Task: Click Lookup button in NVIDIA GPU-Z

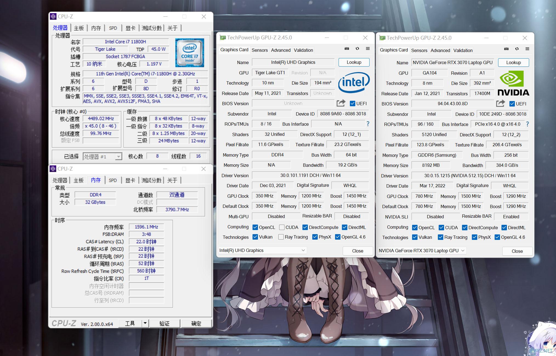Action: pos(514,62)
